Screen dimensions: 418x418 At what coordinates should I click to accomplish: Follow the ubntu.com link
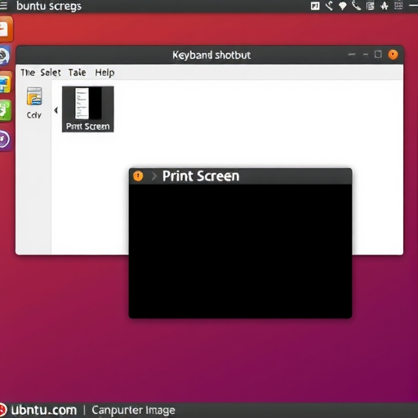pos(44,410)
